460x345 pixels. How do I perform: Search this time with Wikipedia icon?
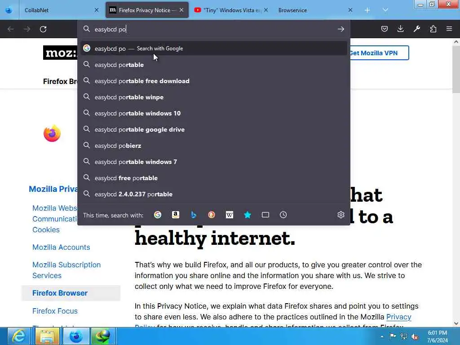230,215
